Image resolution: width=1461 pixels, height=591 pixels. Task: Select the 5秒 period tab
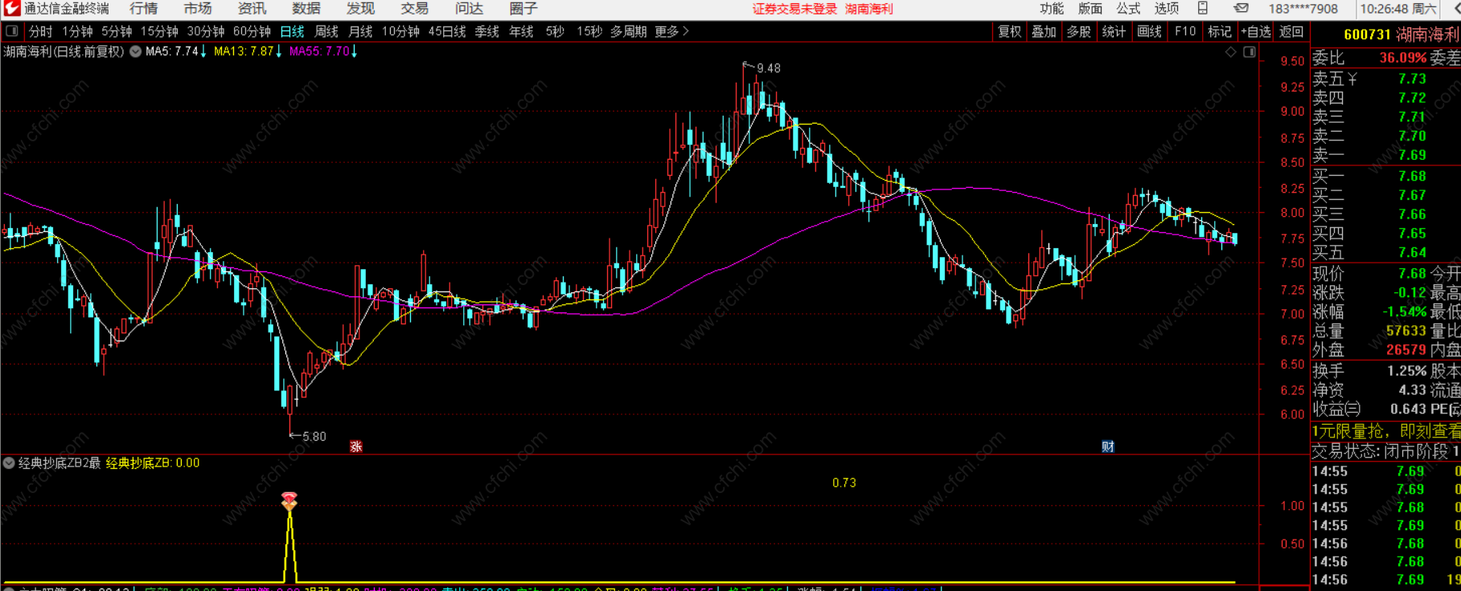(x=555, y=31)
